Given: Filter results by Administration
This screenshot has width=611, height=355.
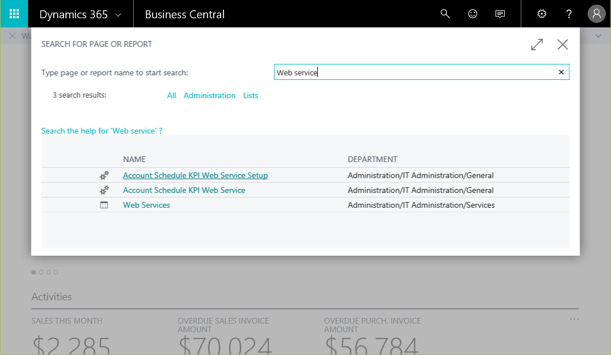Looking at the screenshot, I should click(210, 95).
